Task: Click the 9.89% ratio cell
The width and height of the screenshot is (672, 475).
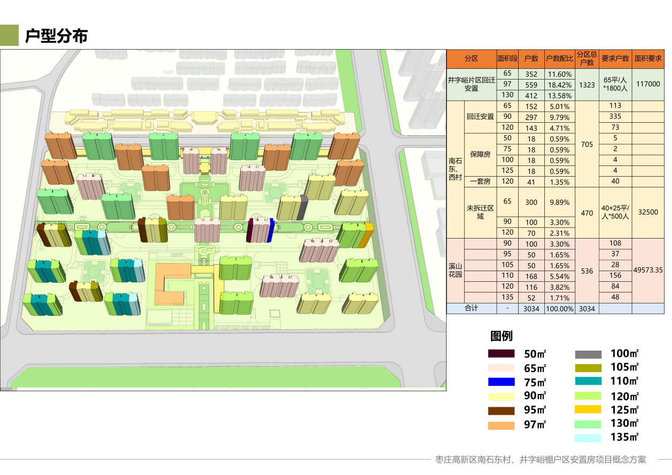Action: (x=559, y=202)
